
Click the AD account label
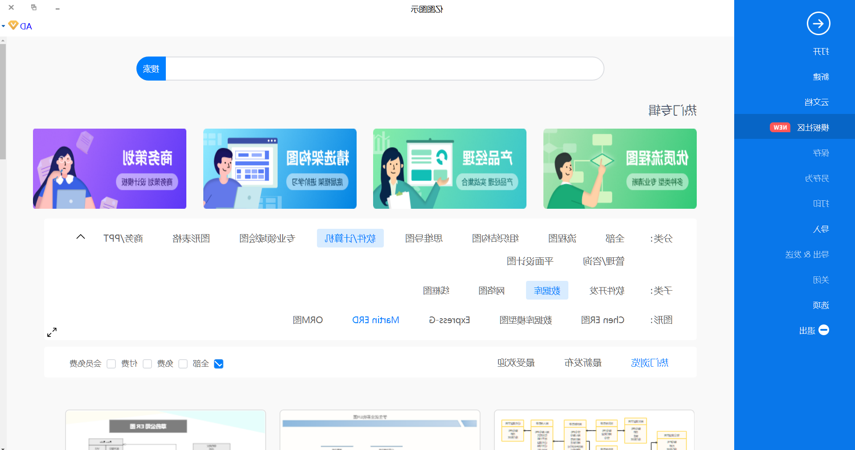pyautogui.click(x=26, y=26)
